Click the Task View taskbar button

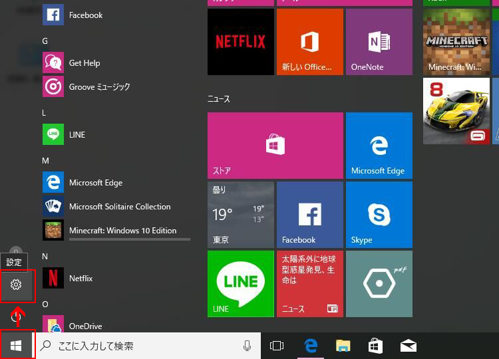coord(277,346)
